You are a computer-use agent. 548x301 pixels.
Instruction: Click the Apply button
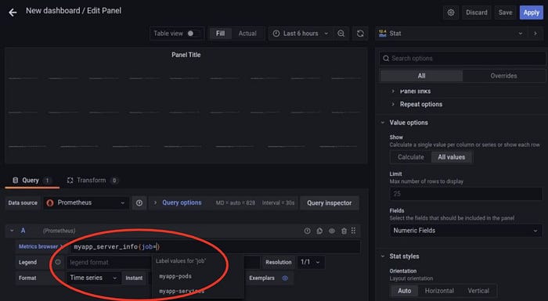coord(532,13)
